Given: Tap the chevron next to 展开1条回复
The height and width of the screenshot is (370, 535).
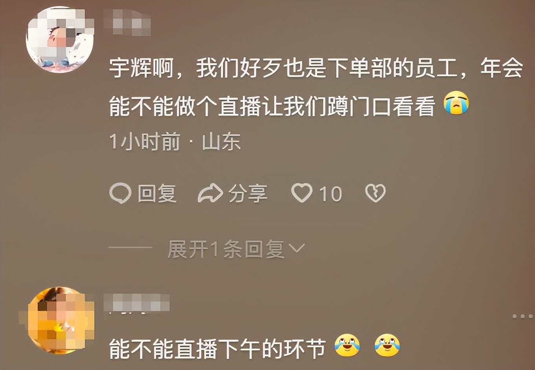Looking at the screenshot, I should [x=297, y=248].
